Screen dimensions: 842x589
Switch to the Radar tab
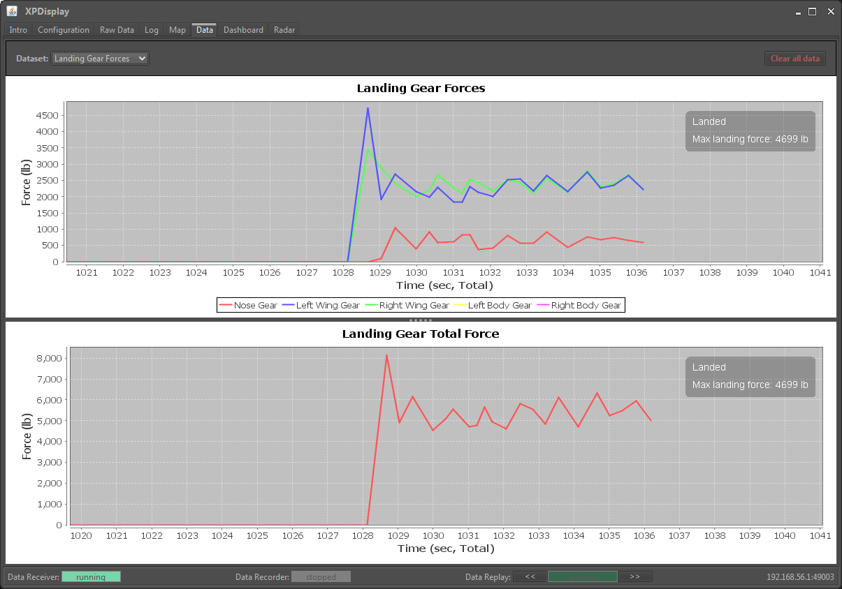click(x=284, y=30)
